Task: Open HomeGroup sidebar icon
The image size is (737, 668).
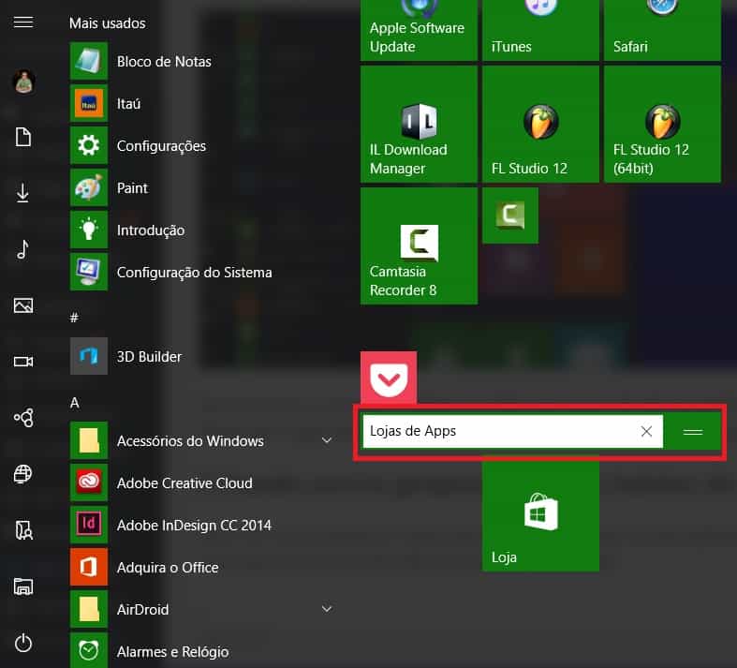Action: pos(23,418)
